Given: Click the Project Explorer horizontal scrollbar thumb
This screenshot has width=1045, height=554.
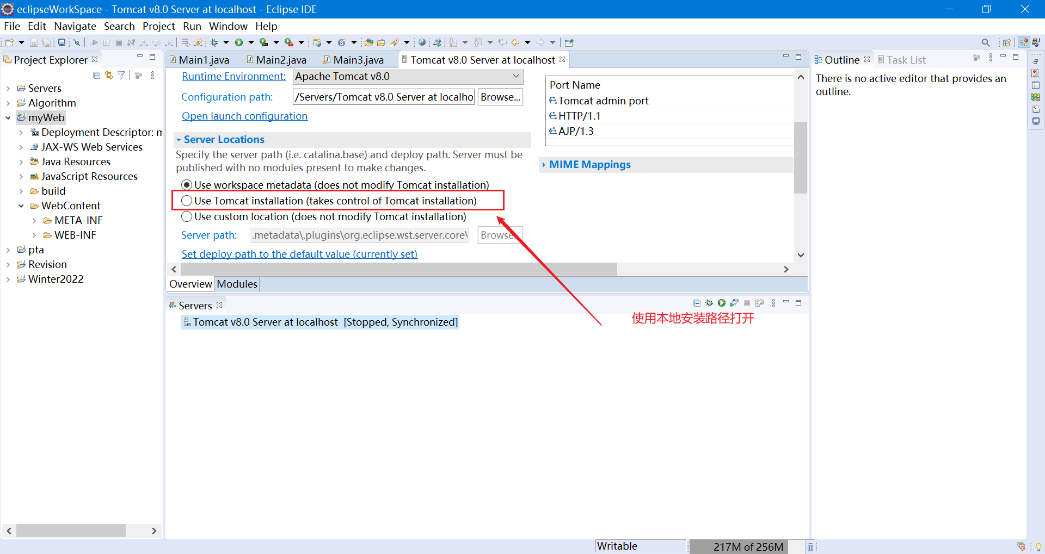Looking at the screenshot, I should pyautogui.click(x=71, y=531).
